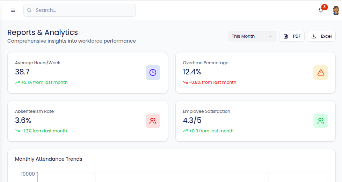Click the clock icon on Average Hours card
Screen dimensions: 342x182
153,73
